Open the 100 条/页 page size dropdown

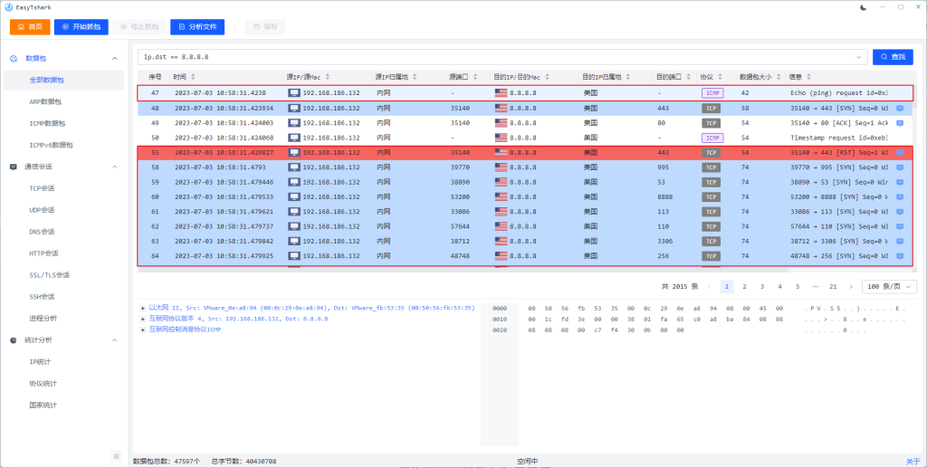click(x=889, y=286)
